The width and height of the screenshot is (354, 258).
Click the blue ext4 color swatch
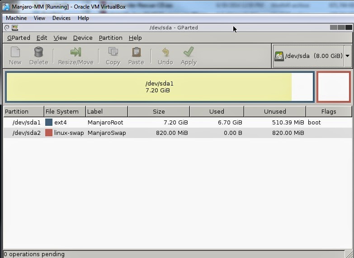(x=49, y=122)
